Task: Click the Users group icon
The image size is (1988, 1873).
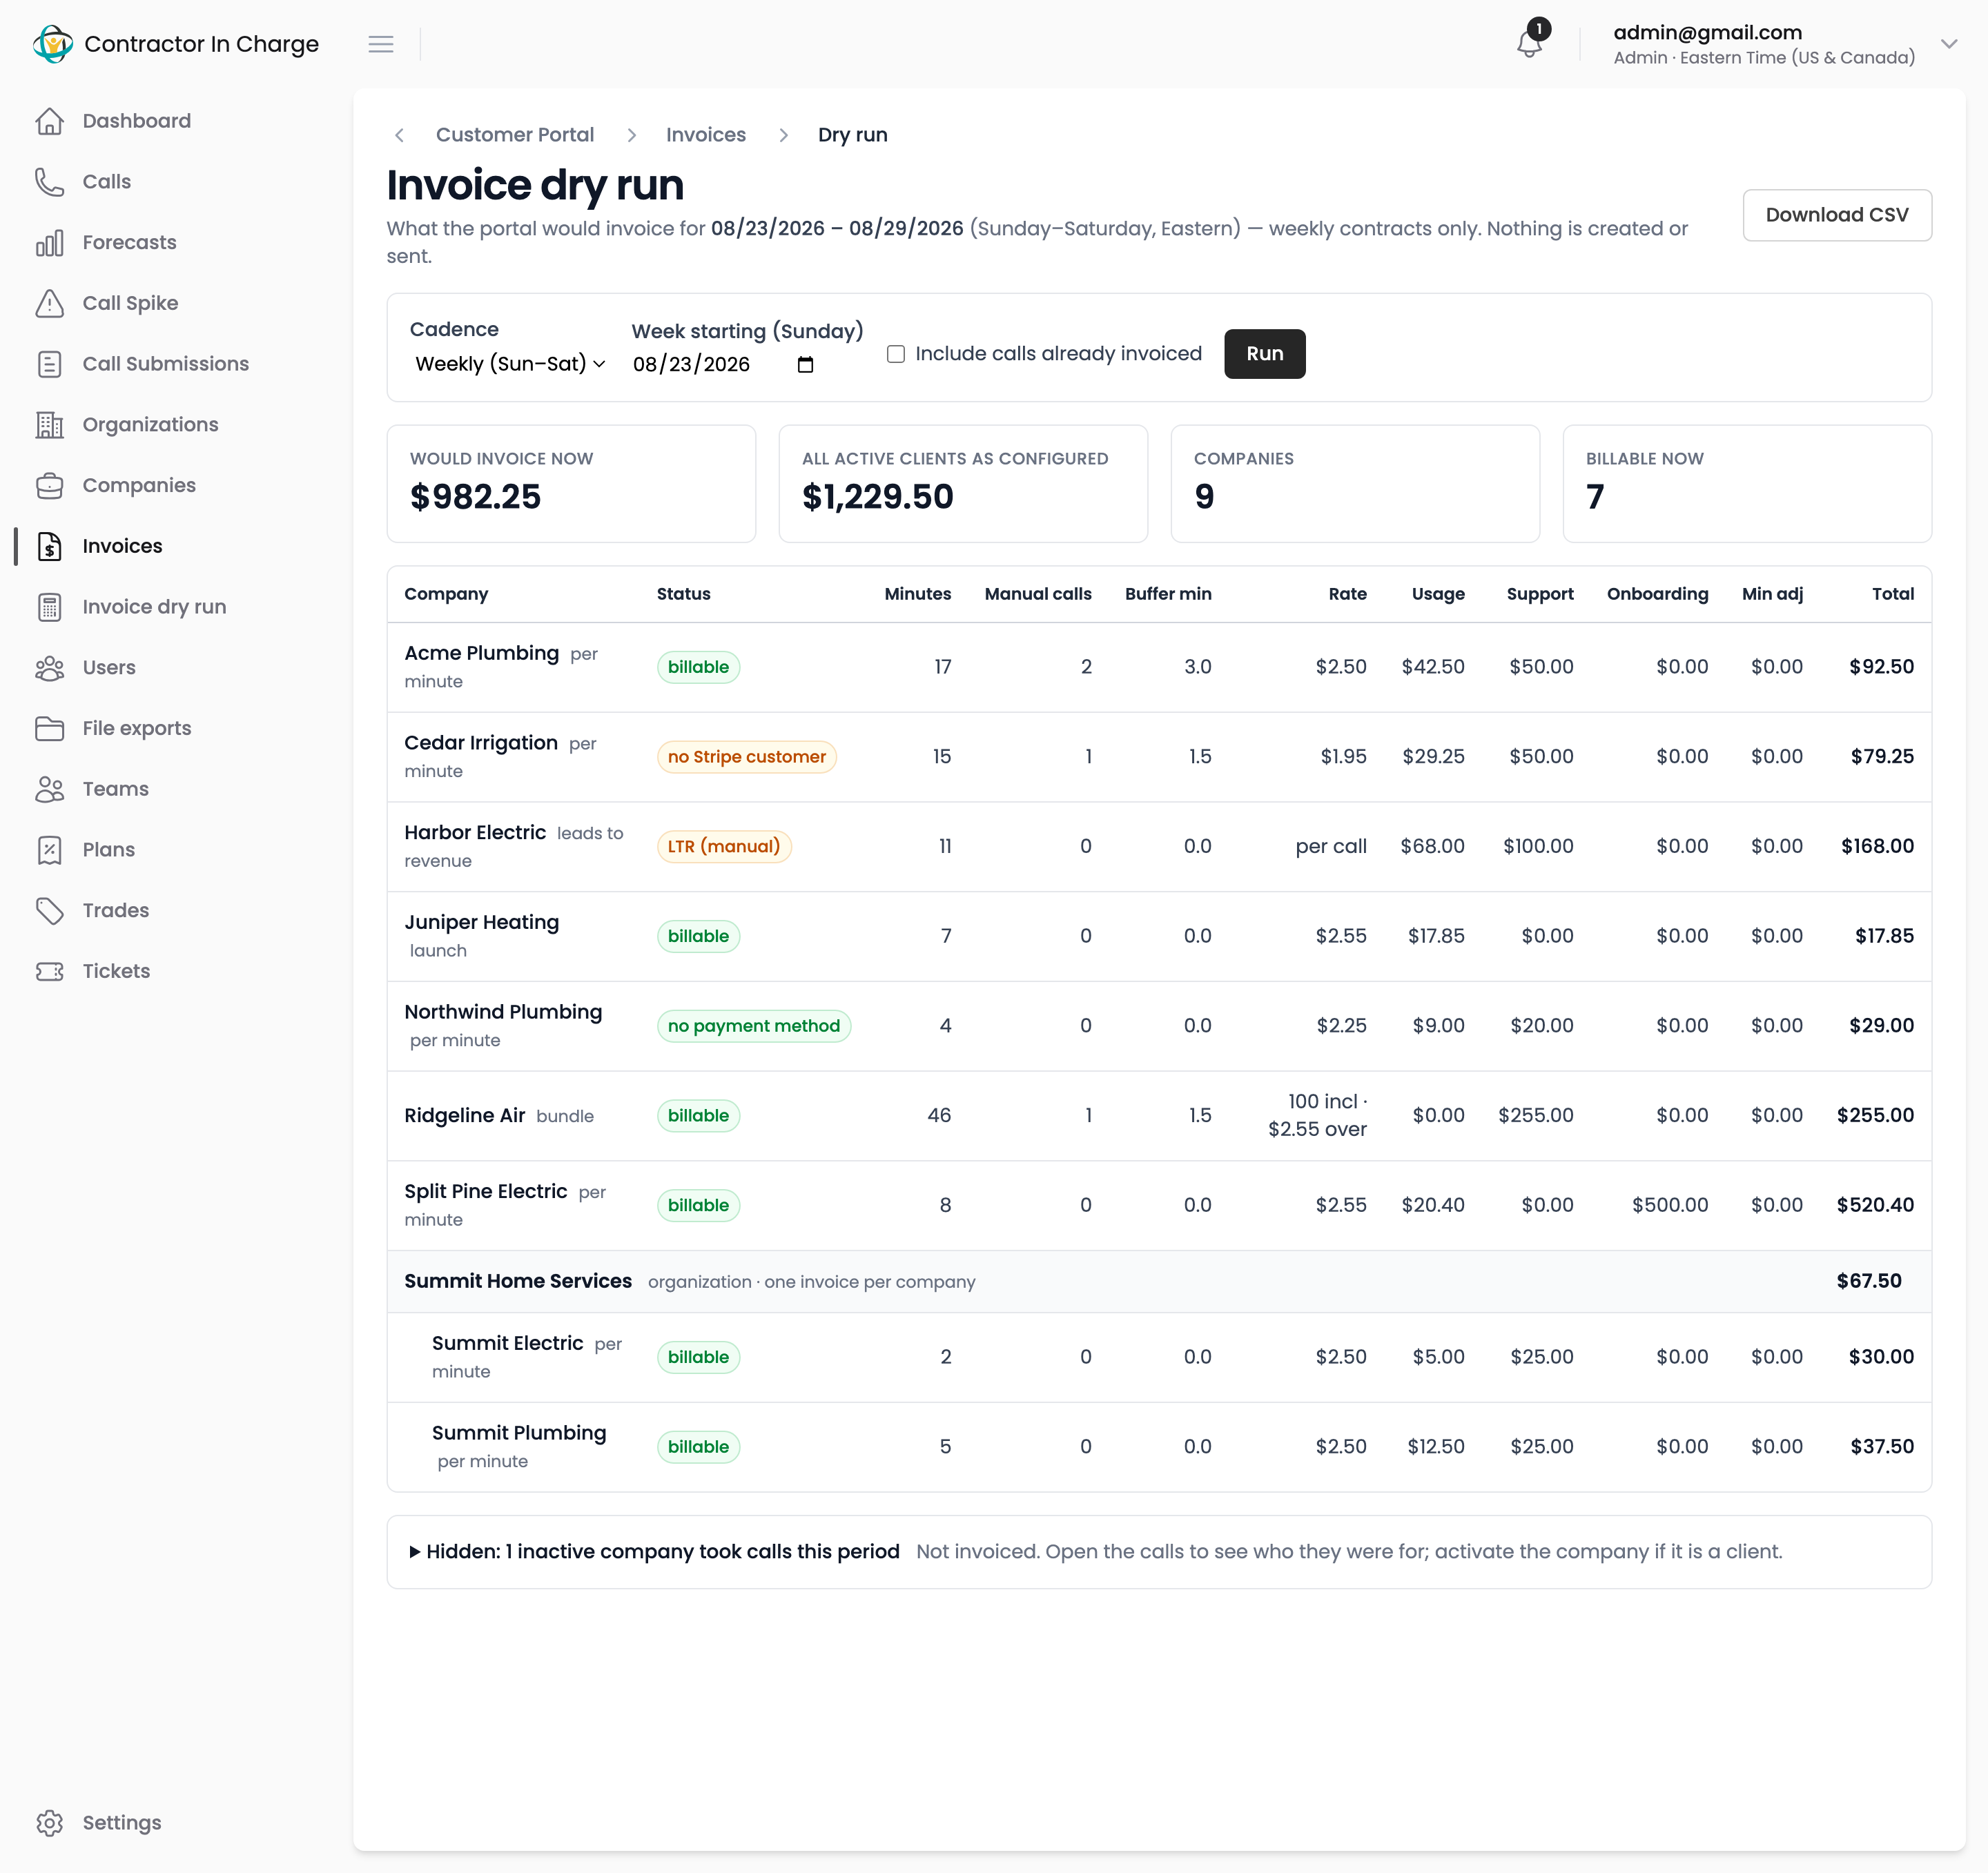Action: click(49, 668)
